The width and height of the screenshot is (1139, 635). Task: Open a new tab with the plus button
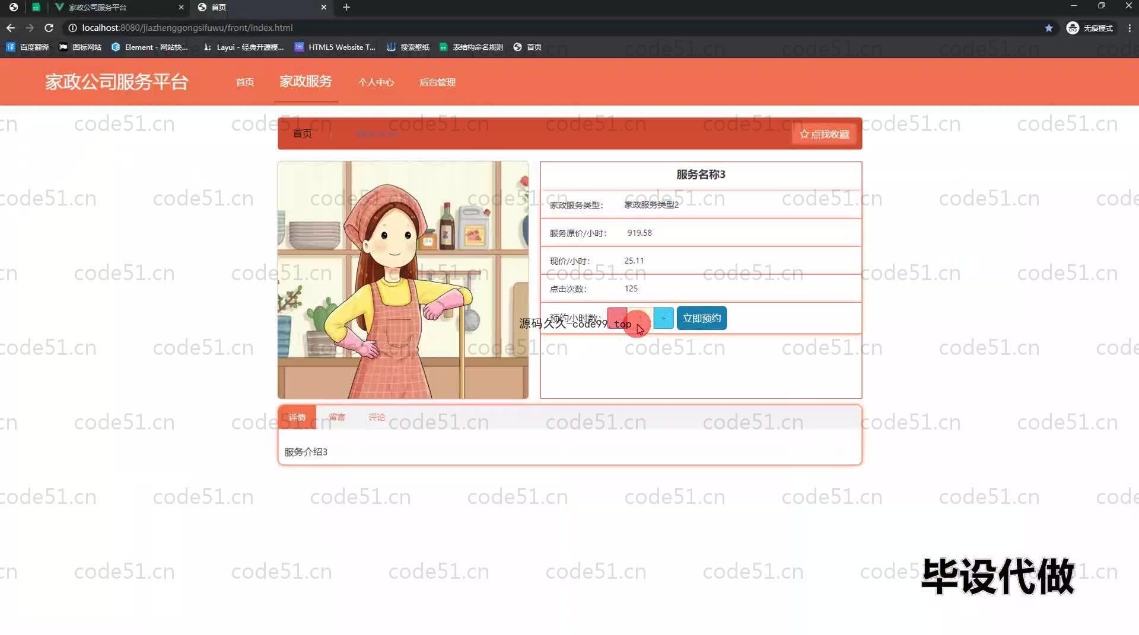[x=346, y=7]
